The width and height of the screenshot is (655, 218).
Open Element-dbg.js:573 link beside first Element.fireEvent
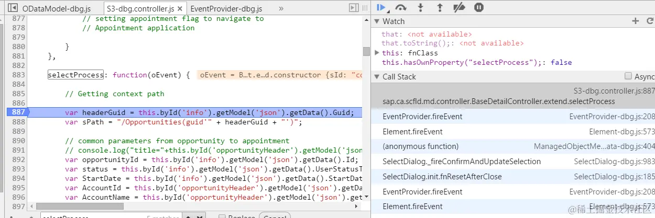pos(622,132)
